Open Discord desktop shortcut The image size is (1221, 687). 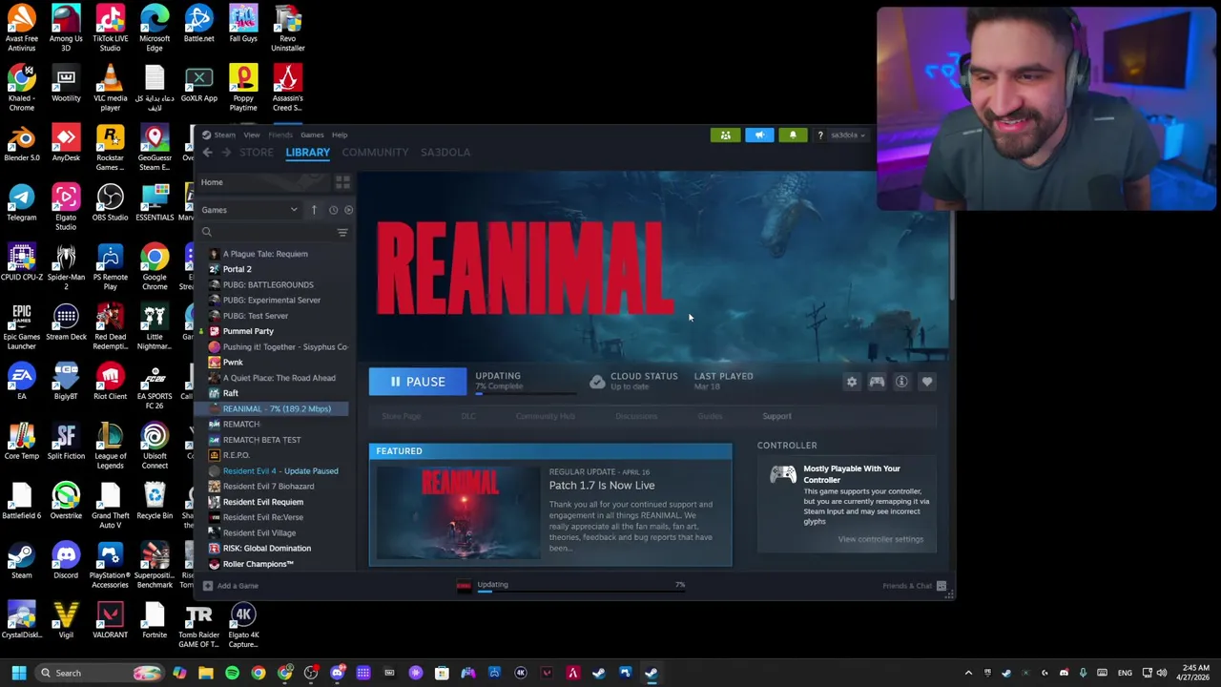66,561
